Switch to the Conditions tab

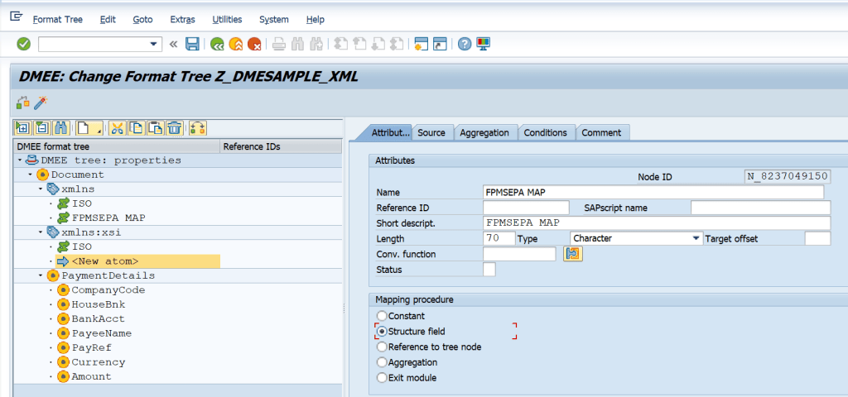(x=546, y=133)
